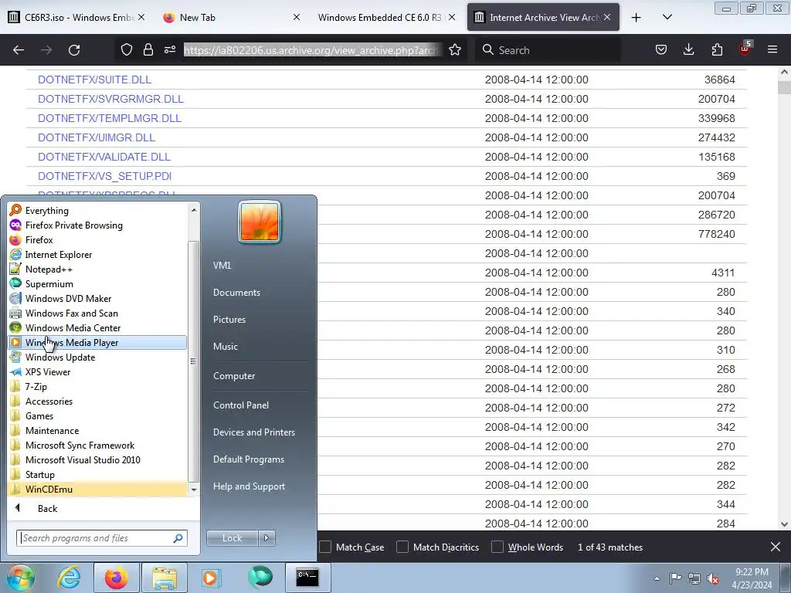Open Control Panel from the Start menu
The image size is (791, 593).
click(x=241, y=405)
